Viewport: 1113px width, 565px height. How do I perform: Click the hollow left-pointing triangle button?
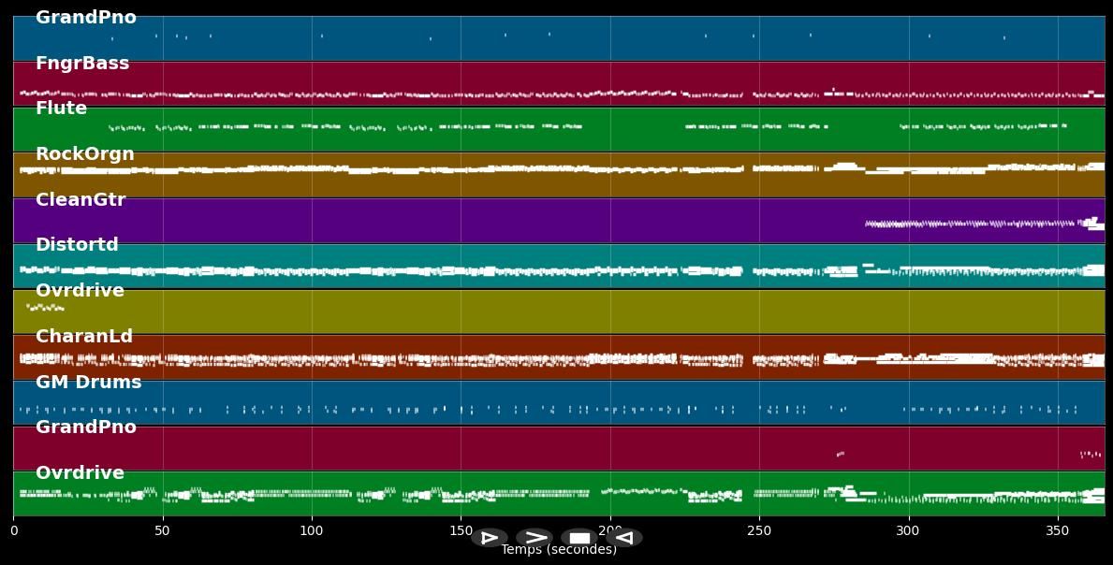624,538
